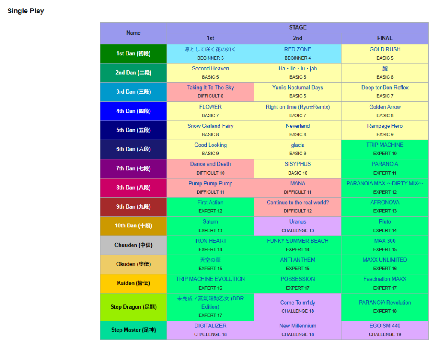The width and height of the screenshot is (439, 345).
Task: Click the GOLD RUSH song link
Action: tap(385, 49)
